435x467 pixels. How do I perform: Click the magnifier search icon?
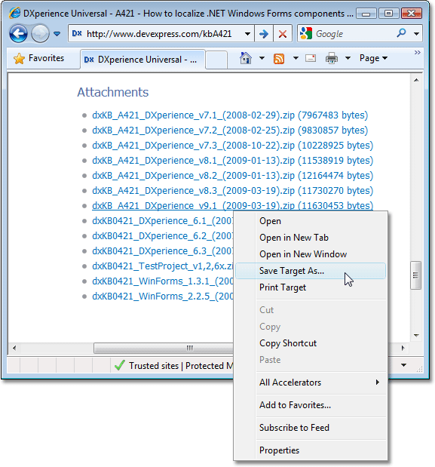coord(401,33)
